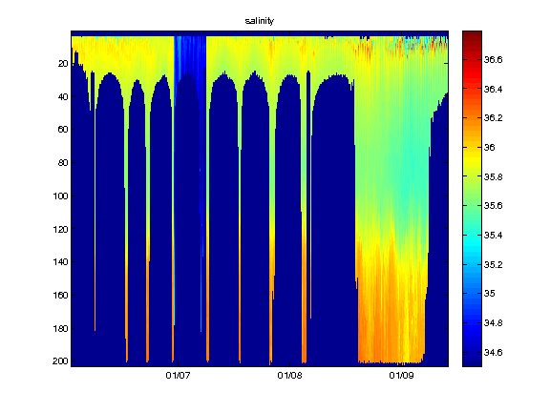The image size is (550, 412).
Task: Click the 36.6 value on the colorbar
Action: pyautogui.click(x=493, y=60)
